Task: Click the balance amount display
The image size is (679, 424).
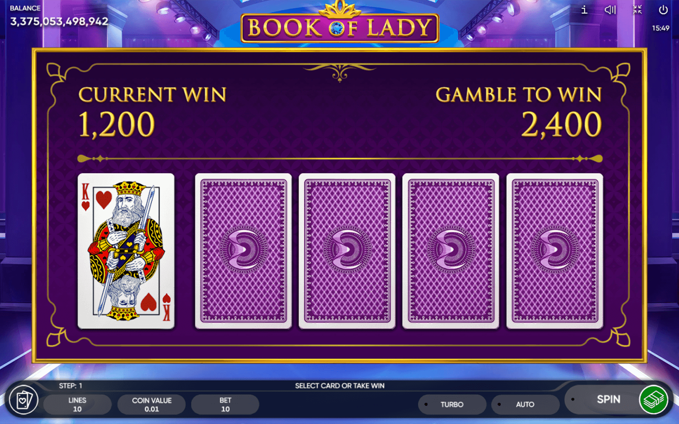Action: coord(59,21)
